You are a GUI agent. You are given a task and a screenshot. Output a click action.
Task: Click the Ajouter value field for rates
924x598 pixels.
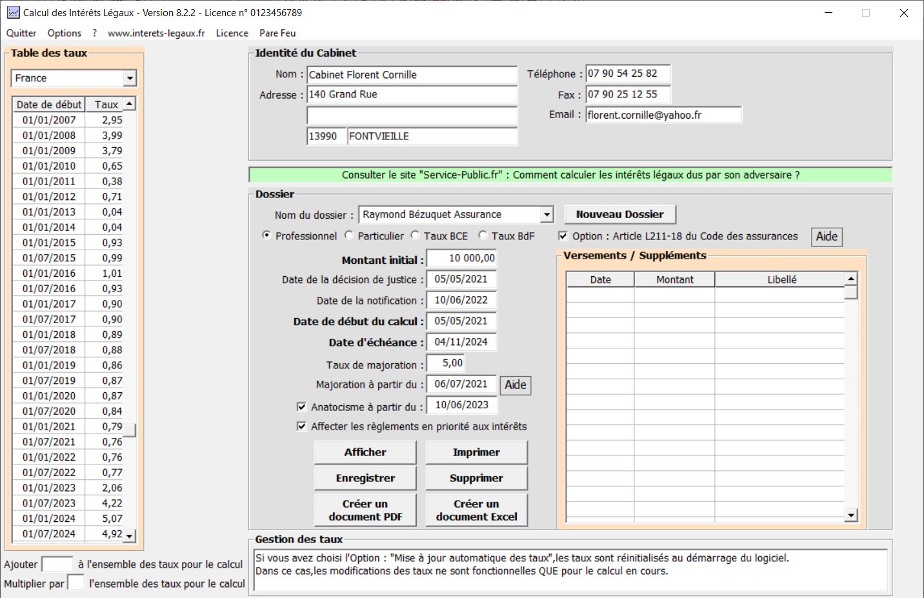coord(57,564)
